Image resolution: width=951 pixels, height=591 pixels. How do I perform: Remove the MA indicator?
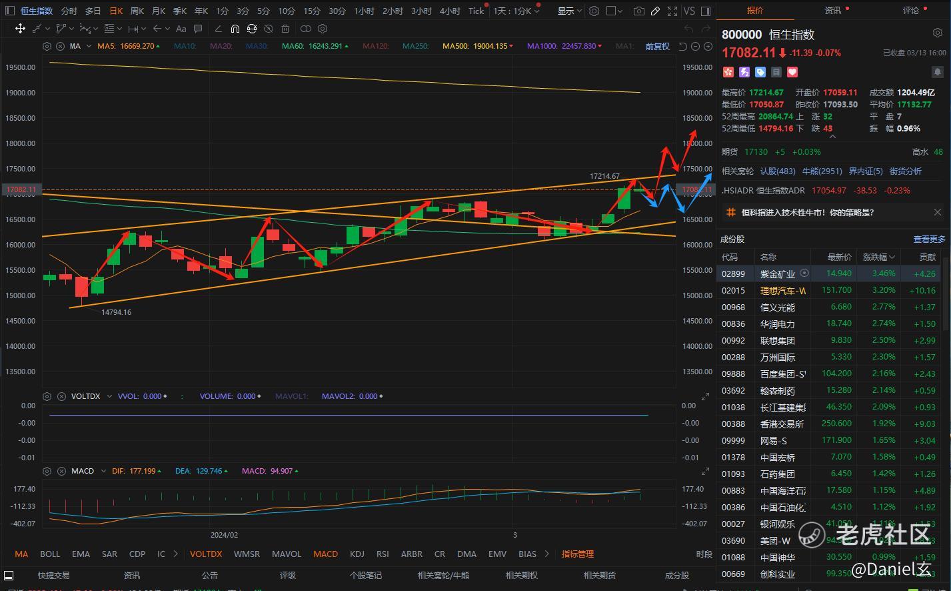pos(60,46)
